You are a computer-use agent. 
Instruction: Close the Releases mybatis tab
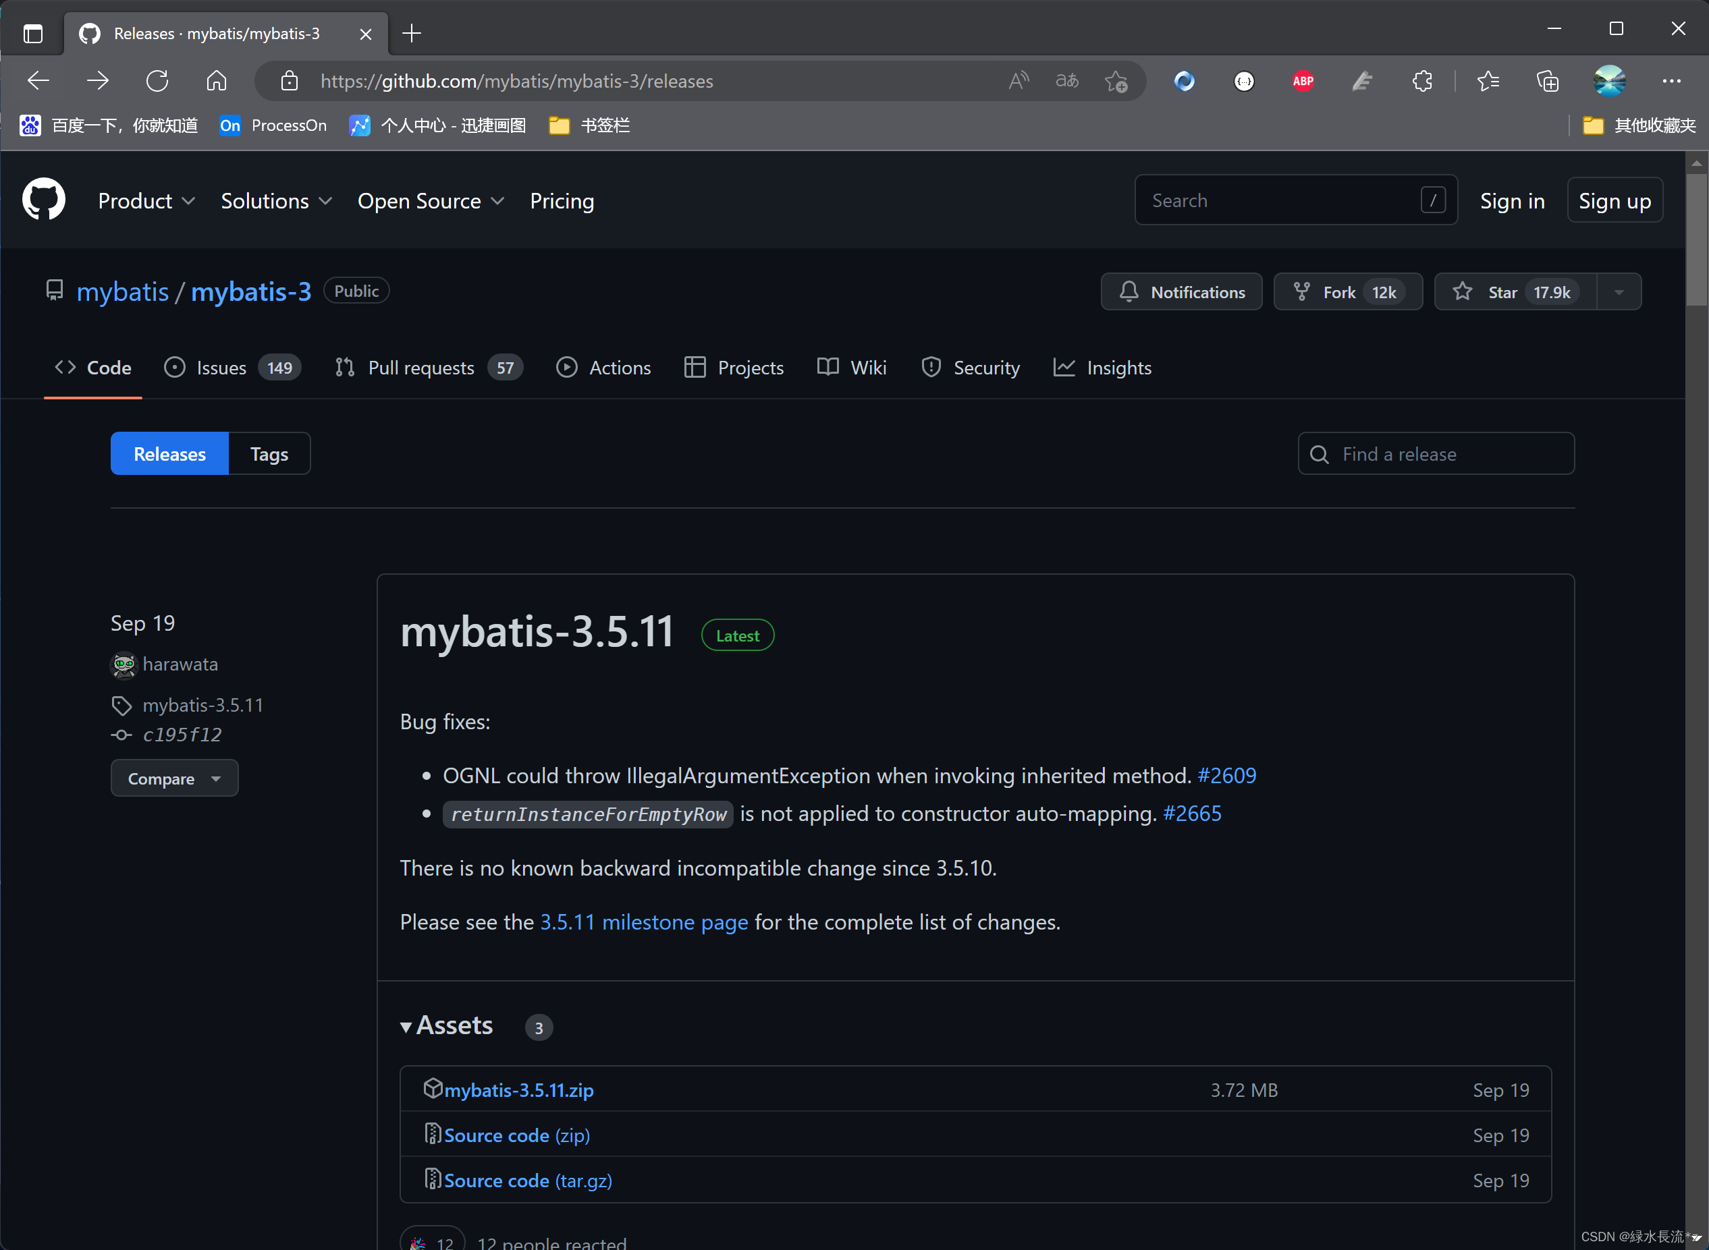click(x=366, y=34)
